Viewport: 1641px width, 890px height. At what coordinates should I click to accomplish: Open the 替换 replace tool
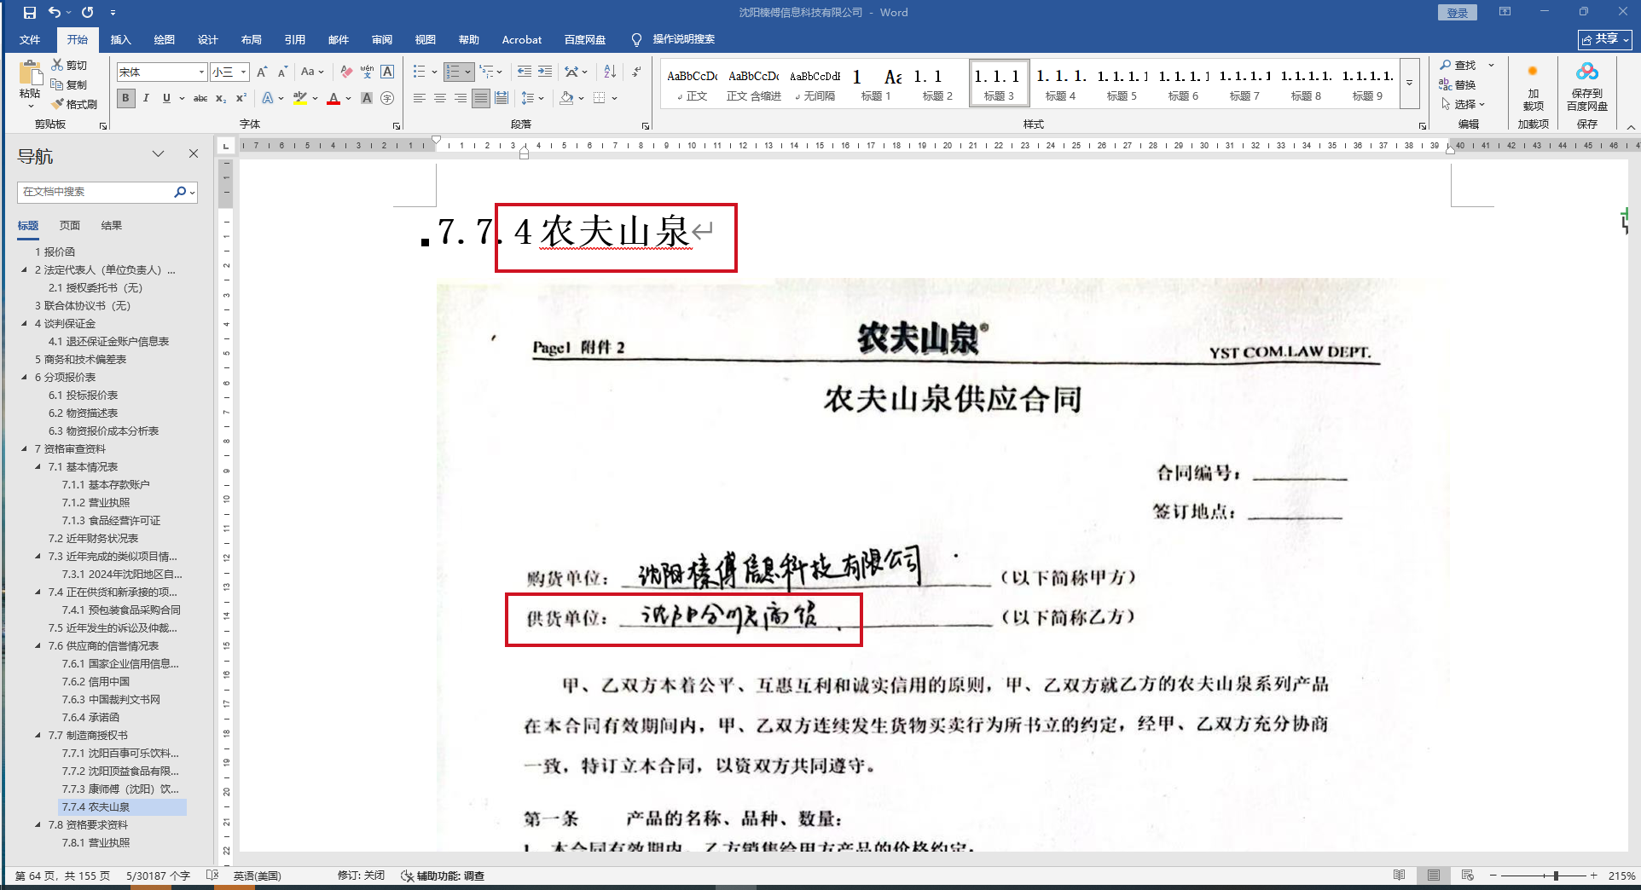tap(1458, 84)
